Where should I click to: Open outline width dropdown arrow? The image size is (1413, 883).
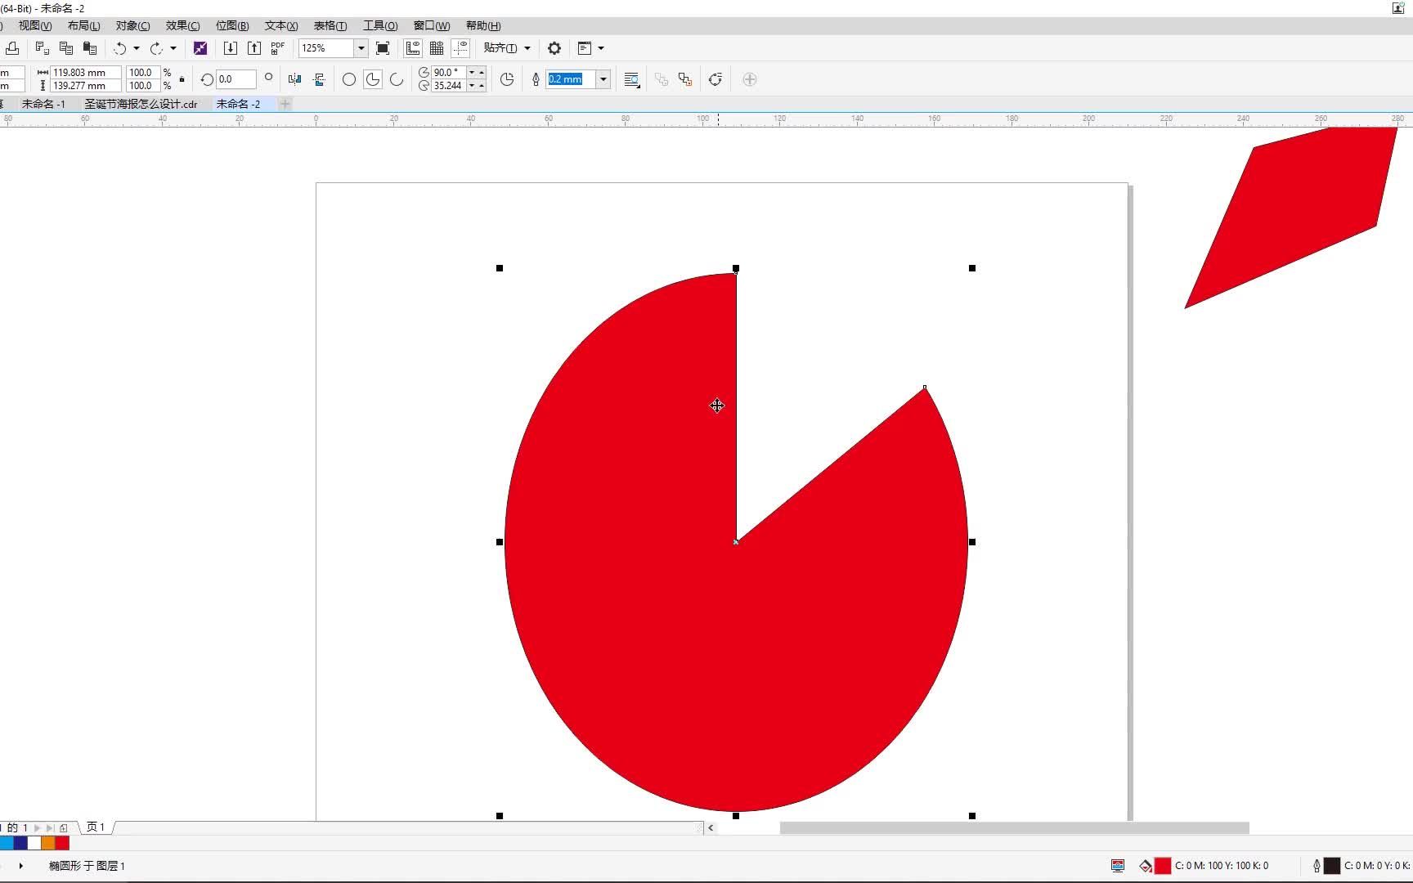603,79
